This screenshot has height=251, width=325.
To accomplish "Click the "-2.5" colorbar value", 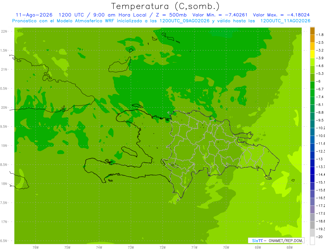I will pos(320,43).
